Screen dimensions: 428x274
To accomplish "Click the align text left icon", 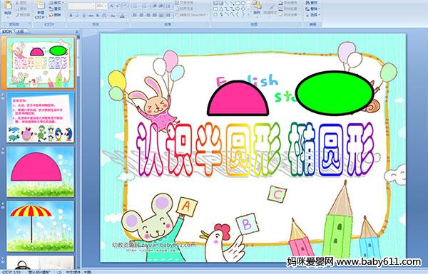I will tap(135, 15).
